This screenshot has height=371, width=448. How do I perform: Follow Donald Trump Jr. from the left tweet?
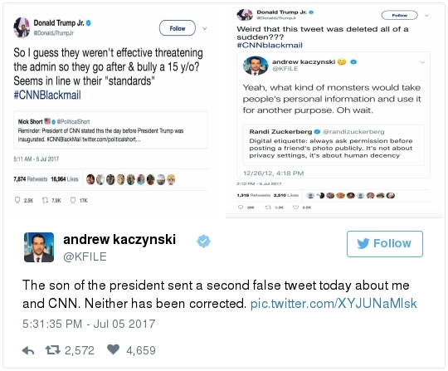click(x=178, y=28)
